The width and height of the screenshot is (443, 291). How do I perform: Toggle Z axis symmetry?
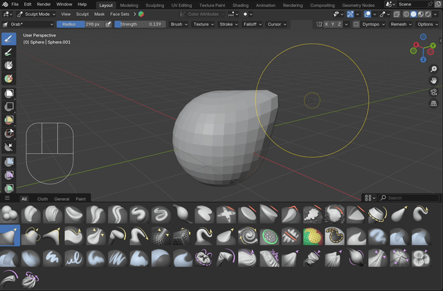pyautogui.click(x=339, y=24)
